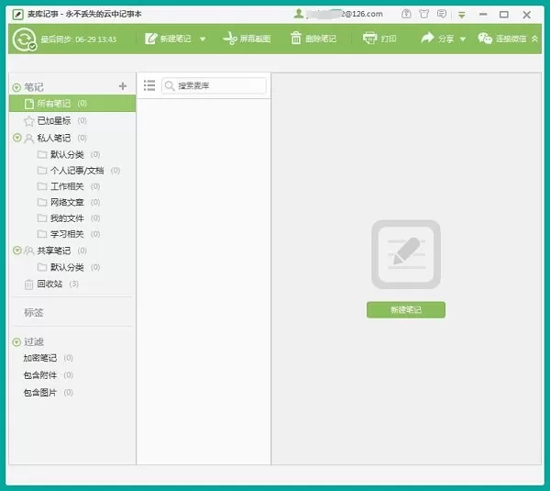Open 默认分类 folder under 共享笔记
Image resolution: width=550 pixels, height=491 pixels.
67,267
